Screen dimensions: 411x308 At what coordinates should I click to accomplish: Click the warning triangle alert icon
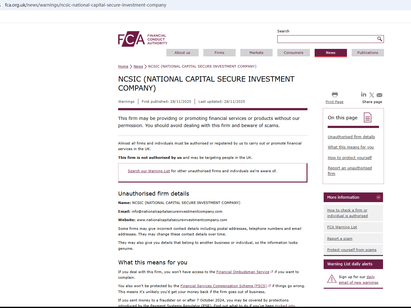click(331, 279)
